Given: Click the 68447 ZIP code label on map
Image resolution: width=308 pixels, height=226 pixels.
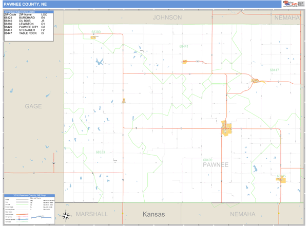Looking at the screenshot, I should point(274,69).
